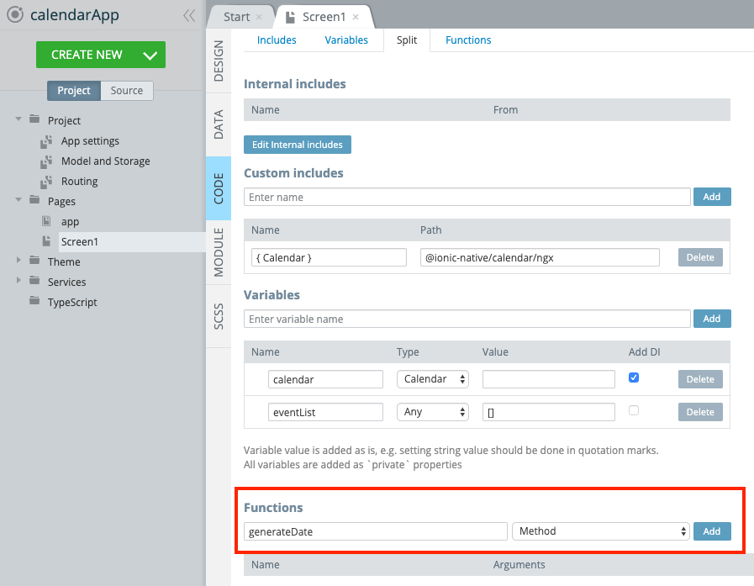Open the Includes code tab

(x=277, y=40)
